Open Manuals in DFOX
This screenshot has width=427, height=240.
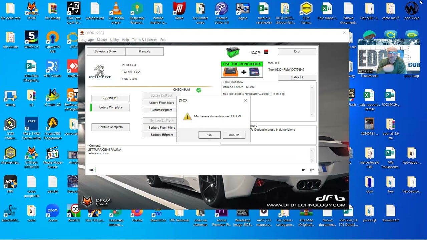(x=144, y=51)
